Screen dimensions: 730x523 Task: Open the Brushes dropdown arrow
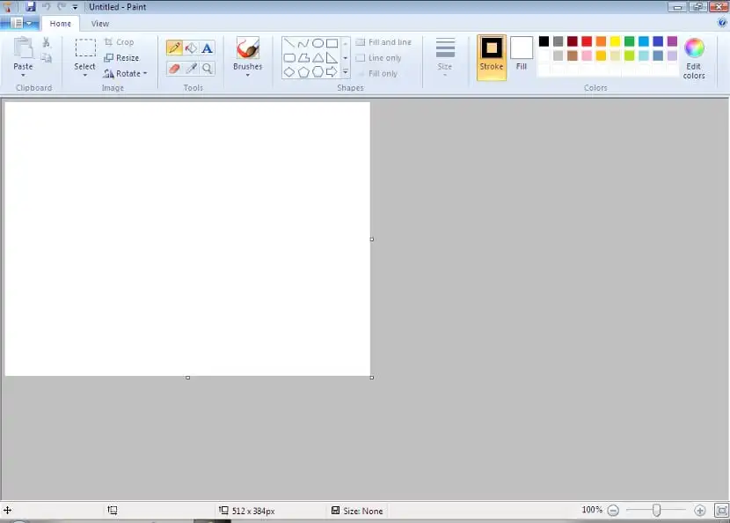(x=248, y=76)
